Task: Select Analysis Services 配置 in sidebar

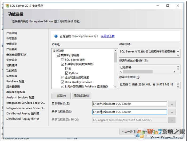Action: (x=20, y=97)
